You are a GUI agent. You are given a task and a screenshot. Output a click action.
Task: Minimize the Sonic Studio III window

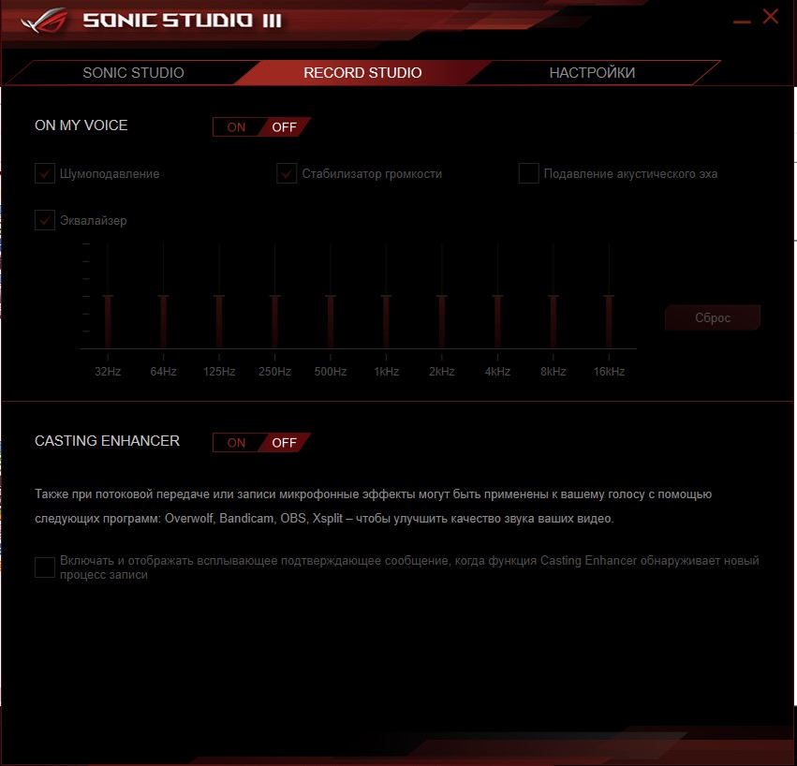pyautogui.click(x=742, y=22)
